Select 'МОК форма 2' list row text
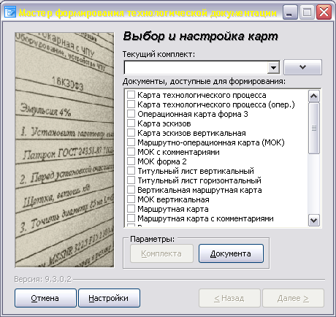The height and width of the screenshot is (317, 336). point(162,161)
